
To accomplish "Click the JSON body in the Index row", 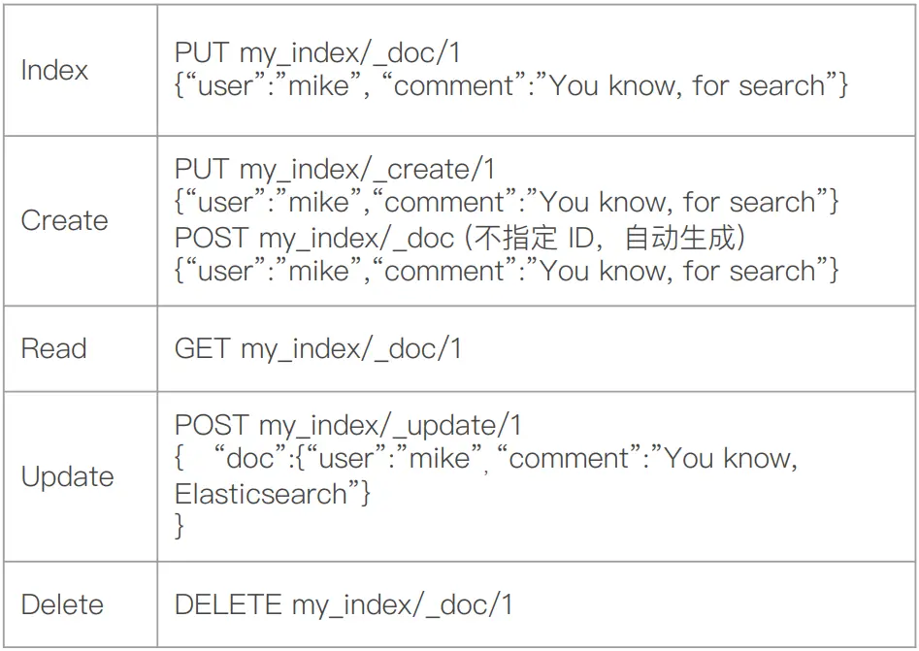I will (511, 85).
